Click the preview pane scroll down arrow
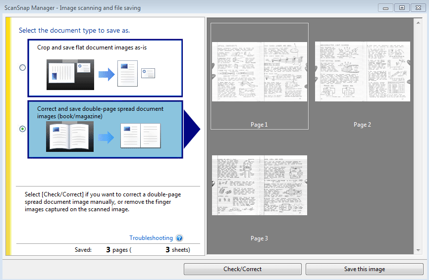This screenshot has height=280, width=429. (x=418, y=250)
